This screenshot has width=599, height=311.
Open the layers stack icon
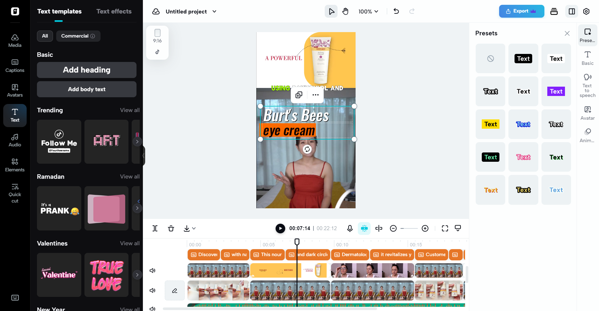point(554,12)
